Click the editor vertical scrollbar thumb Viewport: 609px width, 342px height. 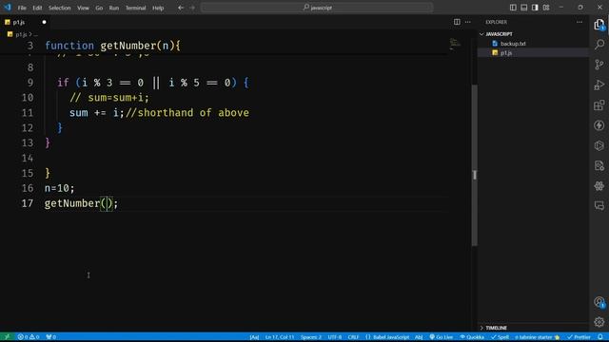474,164
